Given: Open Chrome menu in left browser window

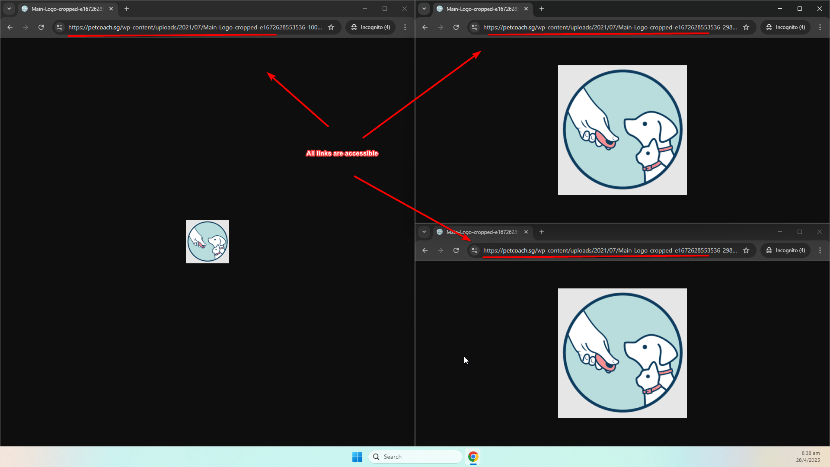Looking at the screenshot, I should point(405,27).
